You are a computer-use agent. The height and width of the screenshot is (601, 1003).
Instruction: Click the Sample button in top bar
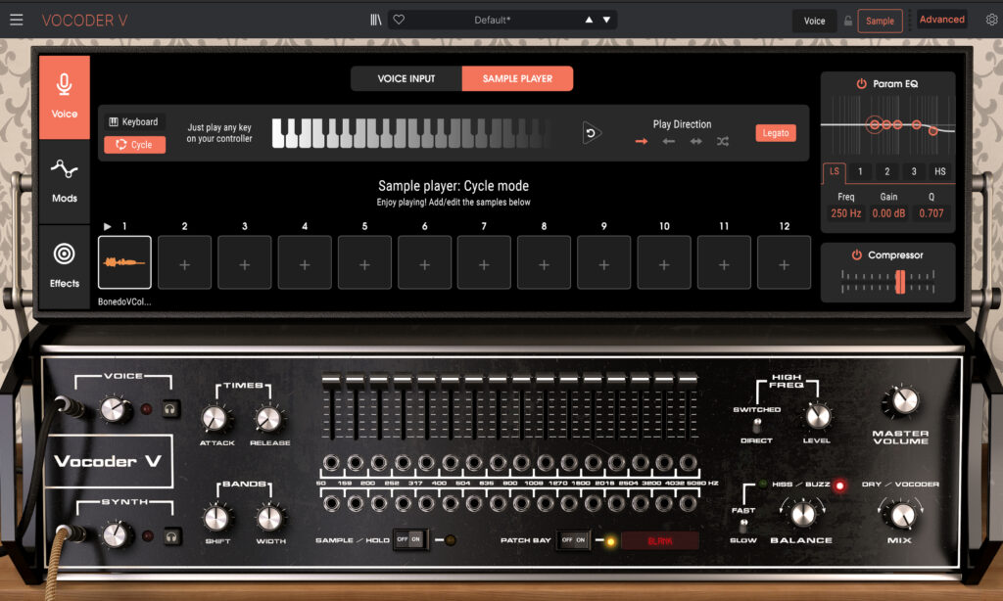[x=881, y=21]
